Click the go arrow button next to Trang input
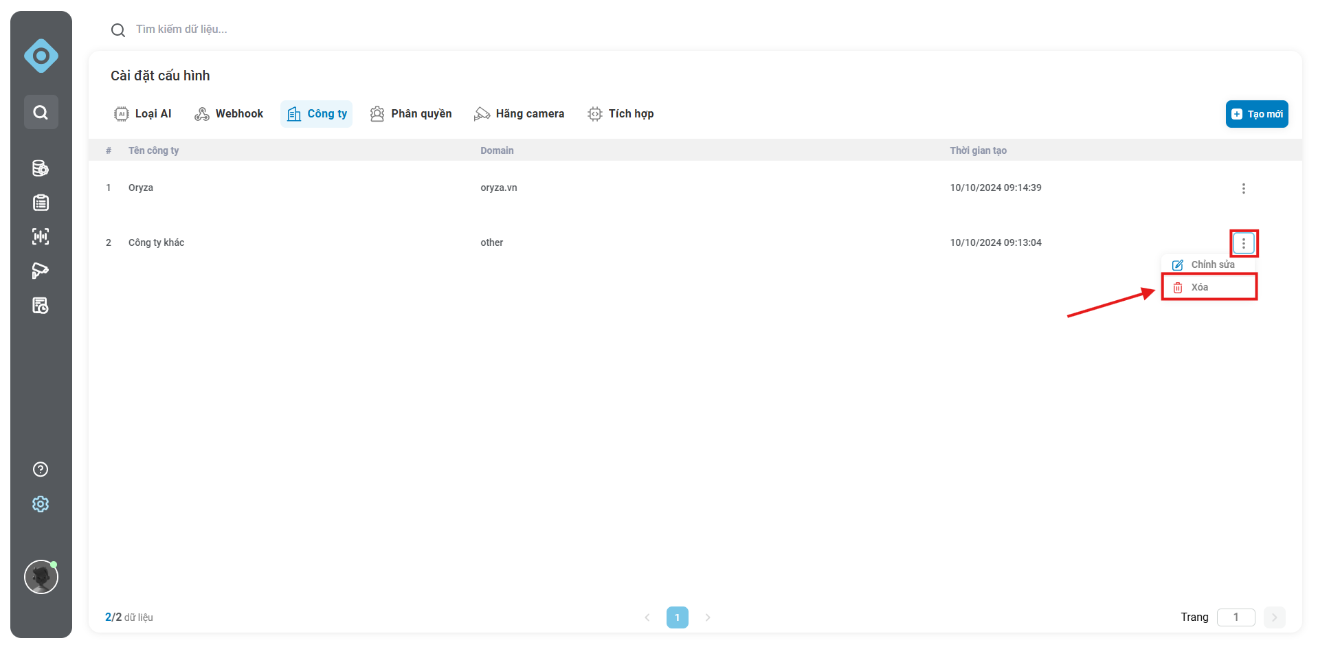Image resolution: width=1318 pixels, height=647 pixels. tap(1274, 617)
